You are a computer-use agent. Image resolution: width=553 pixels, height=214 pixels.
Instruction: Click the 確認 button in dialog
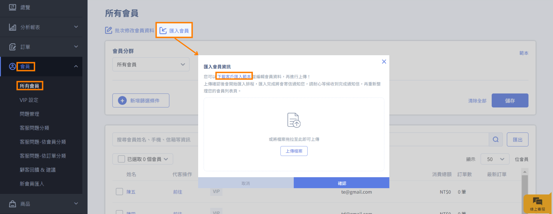342,183
